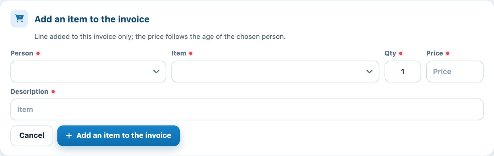Expand the Item dropdown chevron
The width and height of the screenshot is (494, 156).
(369, 72)
